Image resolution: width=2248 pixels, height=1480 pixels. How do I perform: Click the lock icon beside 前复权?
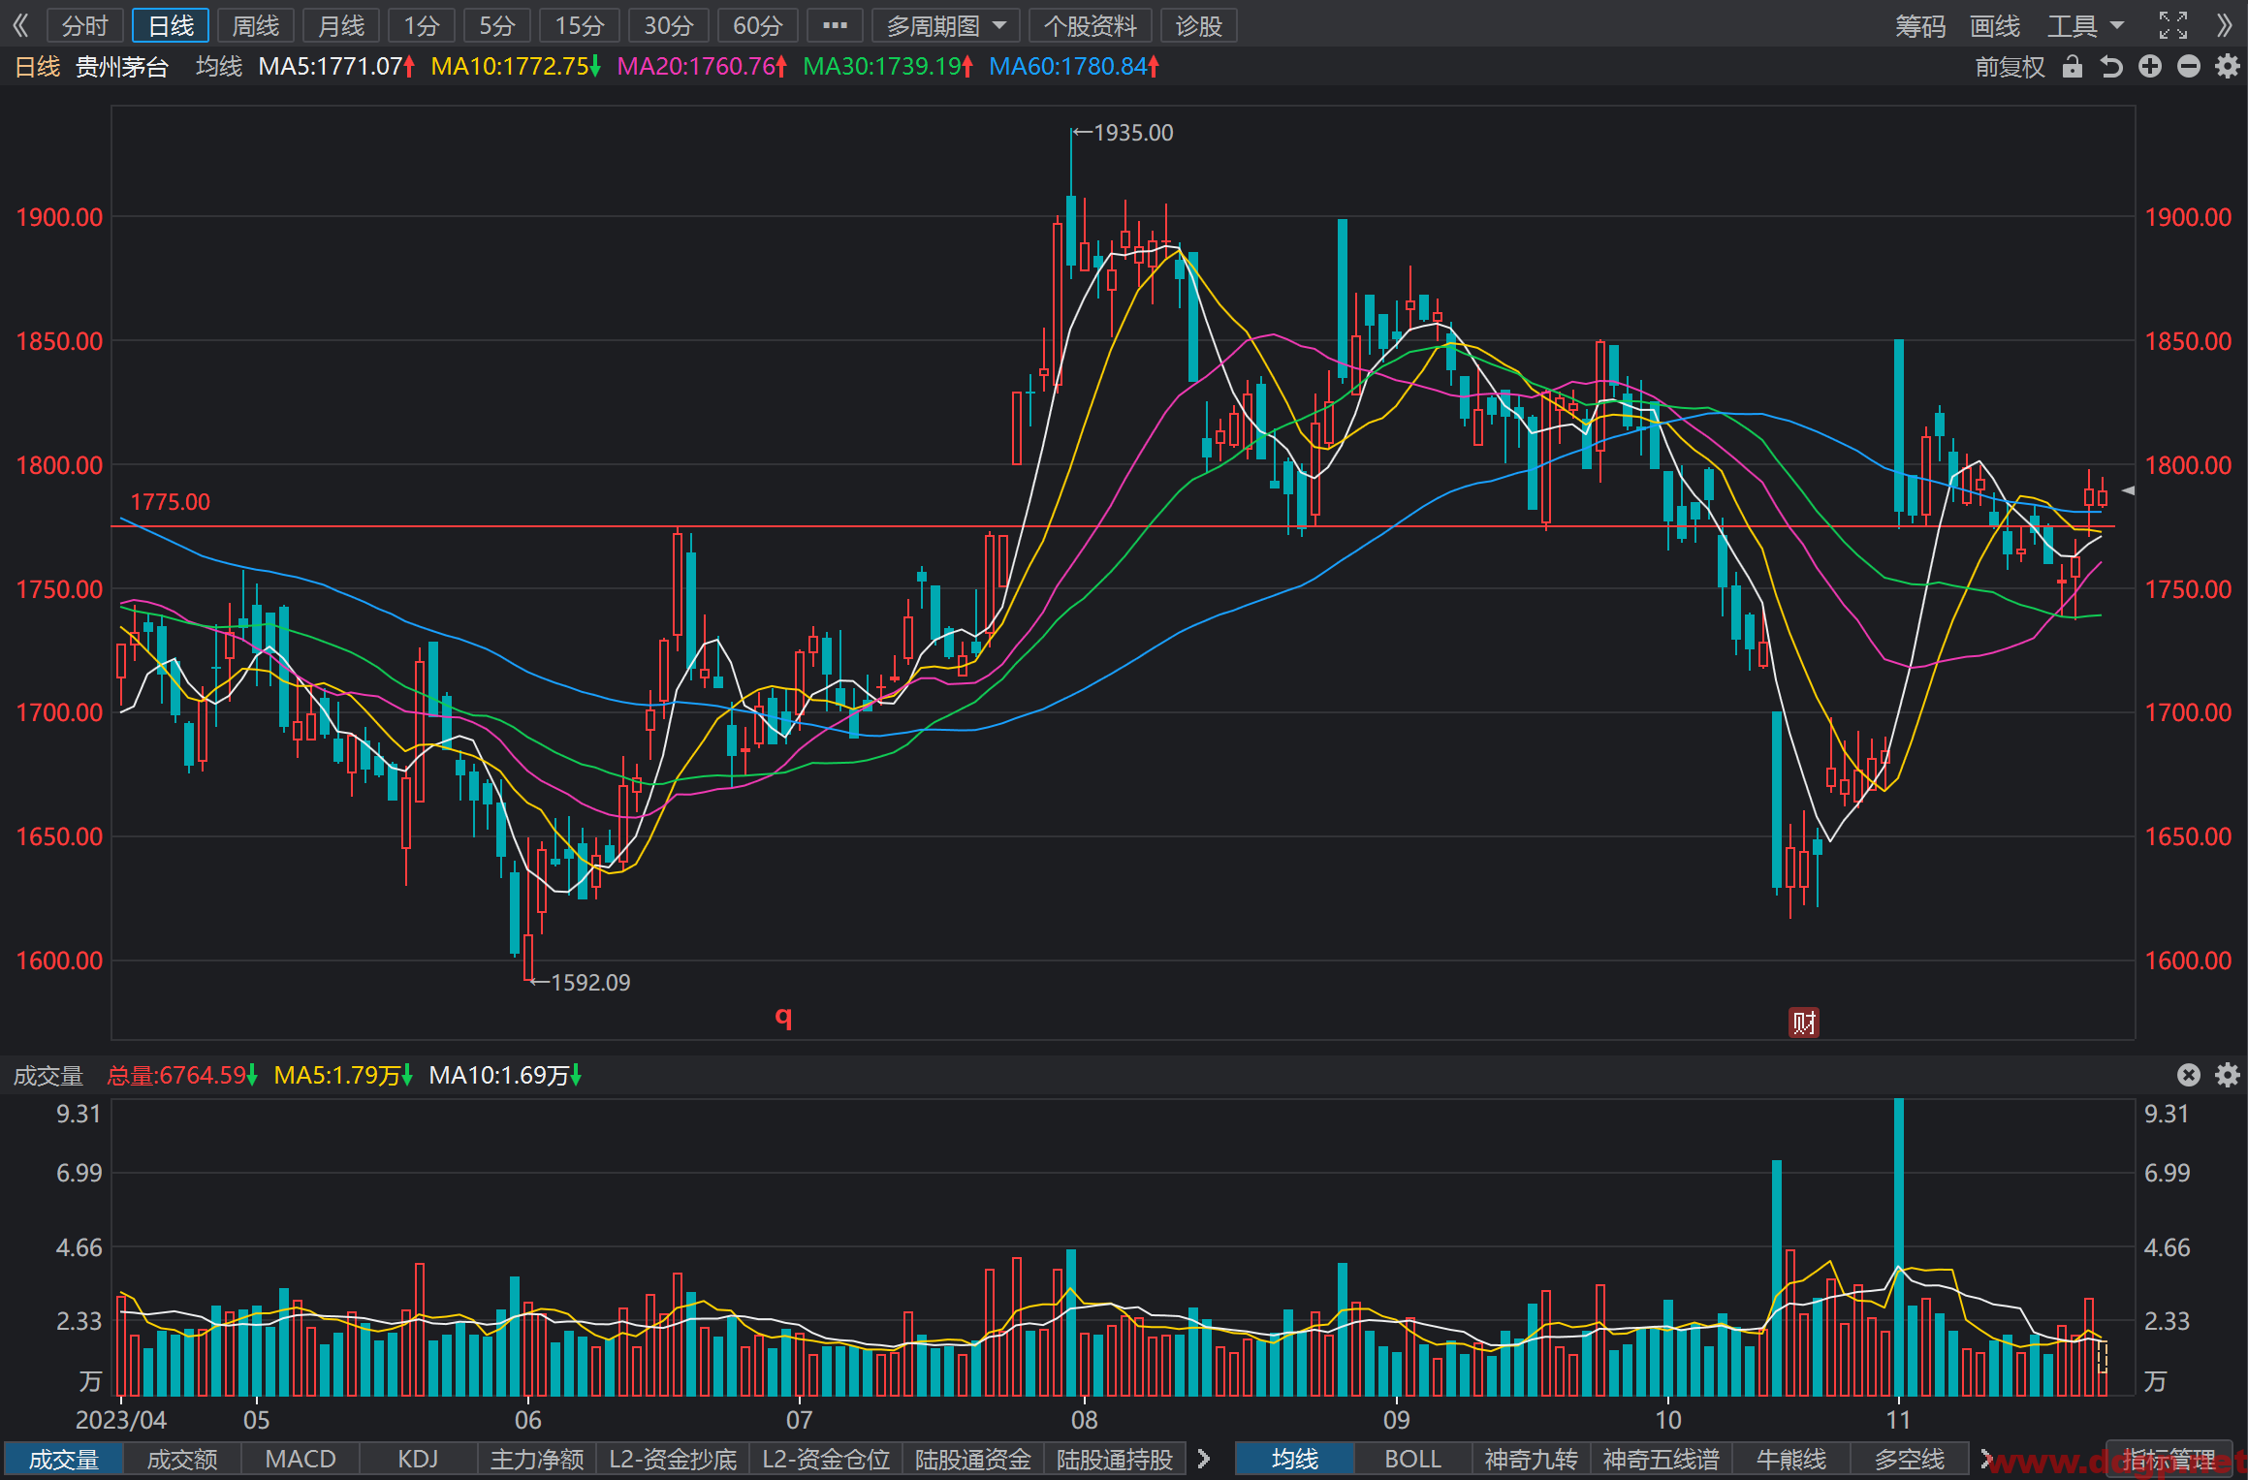click(x=2073, y=67)
